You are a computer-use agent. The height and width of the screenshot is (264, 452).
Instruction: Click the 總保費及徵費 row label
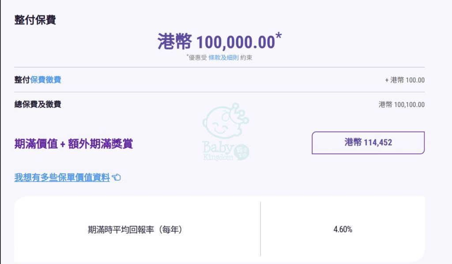38,104
